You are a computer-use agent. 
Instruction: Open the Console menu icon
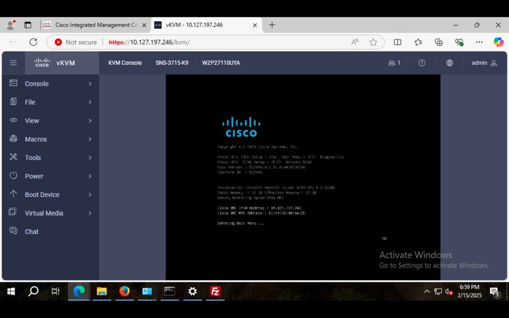point(13,83)
